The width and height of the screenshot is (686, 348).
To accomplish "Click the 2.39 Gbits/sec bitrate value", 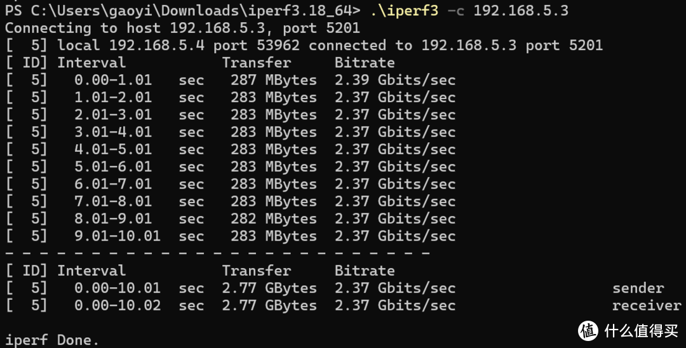I will 395,80.
